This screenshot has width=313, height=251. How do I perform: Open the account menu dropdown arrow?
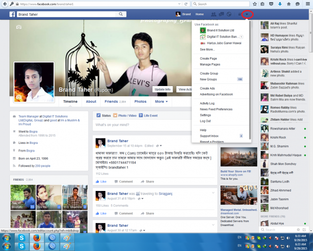pos(247,14)
